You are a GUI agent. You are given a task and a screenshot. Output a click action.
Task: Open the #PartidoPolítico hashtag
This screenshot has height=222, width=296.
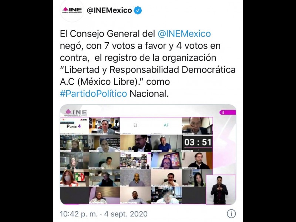pyautogui.click(x=94, y=94)
